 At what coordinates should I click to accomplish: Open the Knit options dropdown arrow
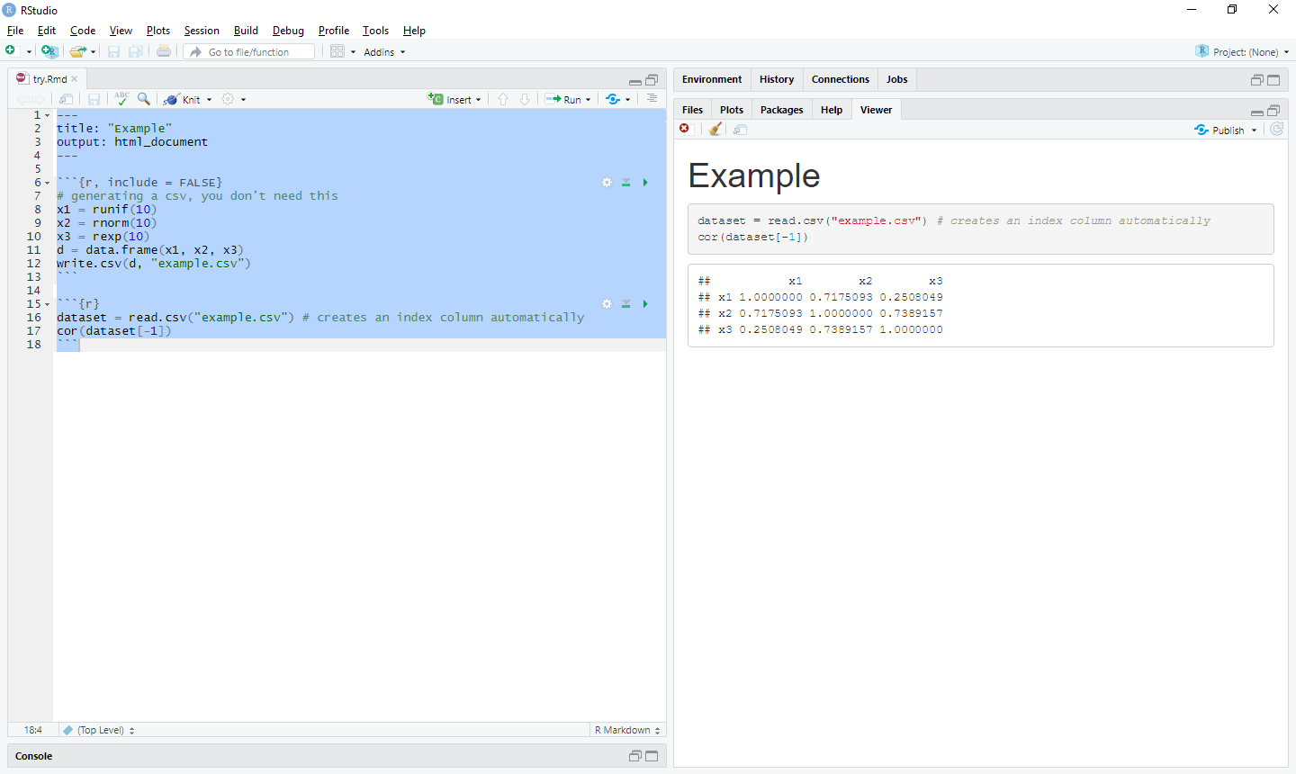pyautogui.click(x=209, y=100)
